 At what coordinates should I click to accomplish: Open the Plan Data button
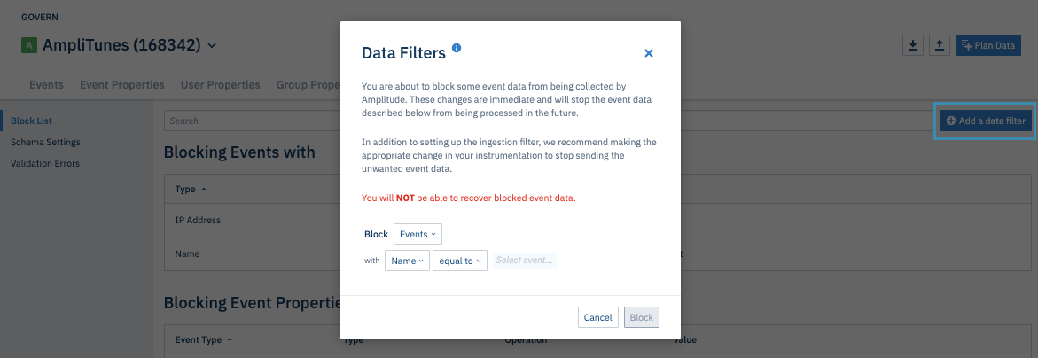(x=987, y=45)
